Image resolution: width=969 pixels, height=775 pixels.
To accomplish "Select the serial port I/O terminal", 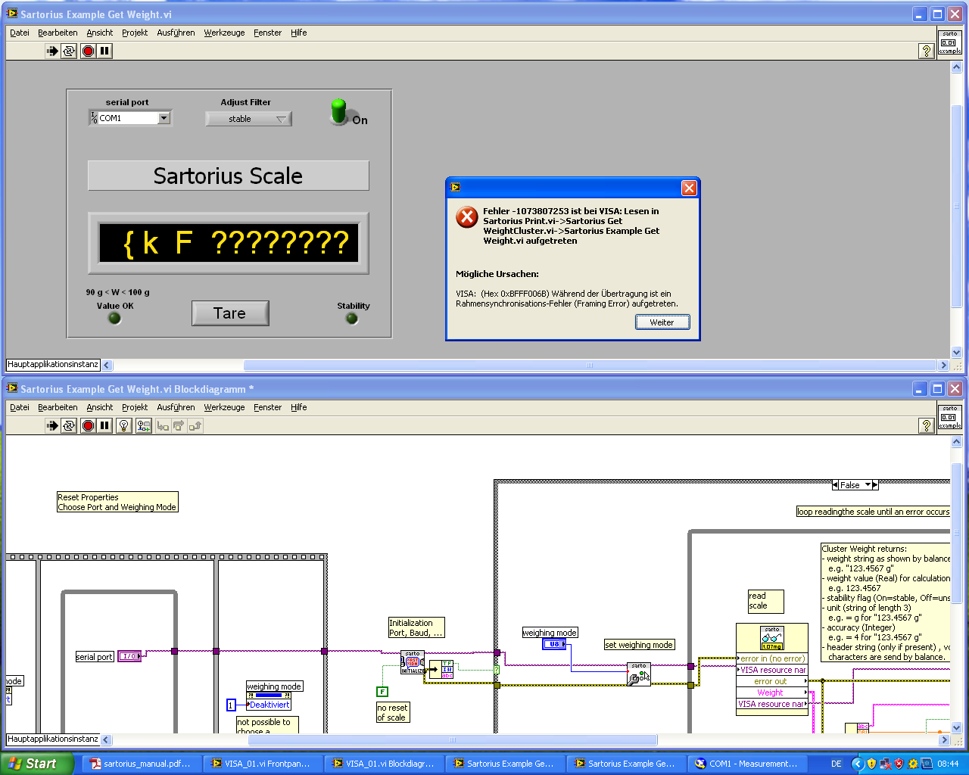I will tap(129, 656).
